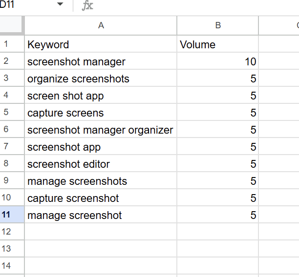This screenshot has height=277, width=299.
Task: Click the Keyword header cell
Action: coord(101,45)
